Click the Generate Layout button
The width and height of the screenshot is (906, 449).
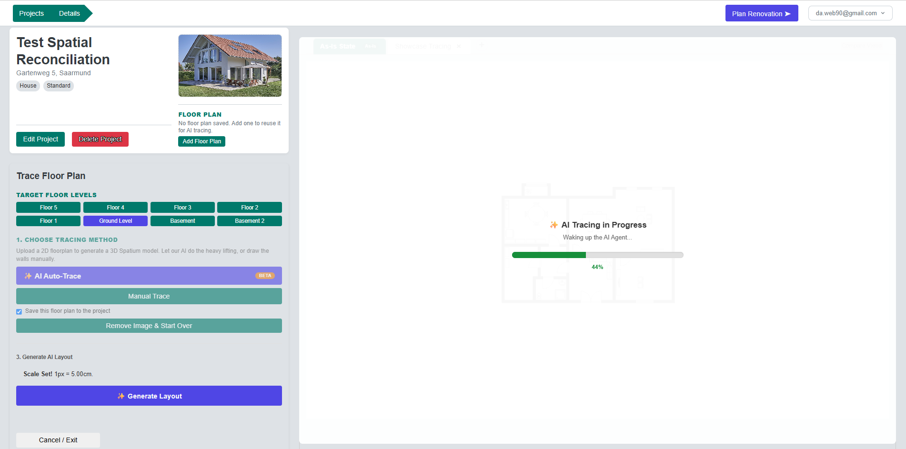149,396
